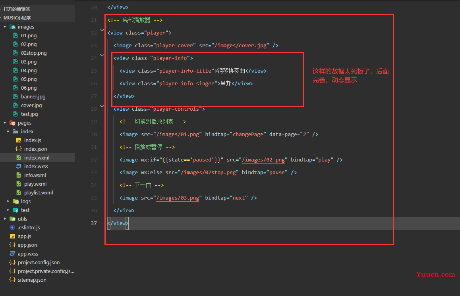
Task: Click the test.jpg file icon
Action: pos(15,114)
